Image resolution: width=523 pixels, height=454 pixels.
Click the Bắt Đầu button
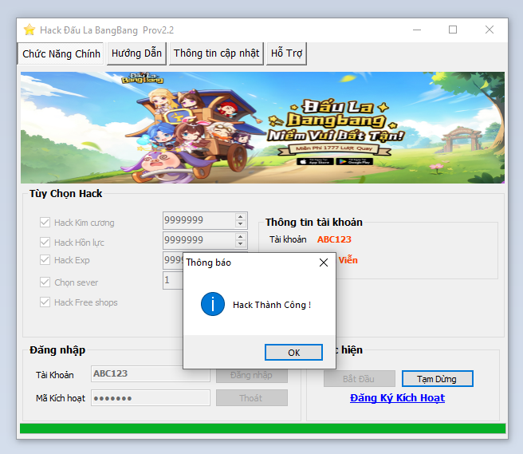tap(360, 379)
